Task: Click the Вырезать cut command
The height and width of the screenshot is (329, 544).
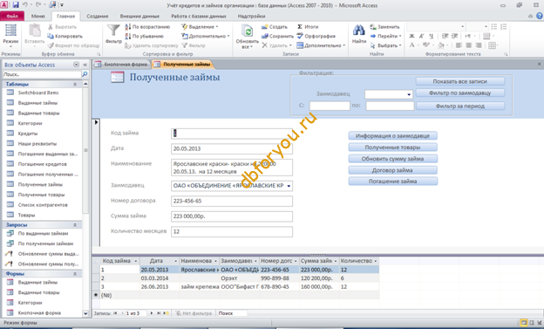Action: pos(62,27)
